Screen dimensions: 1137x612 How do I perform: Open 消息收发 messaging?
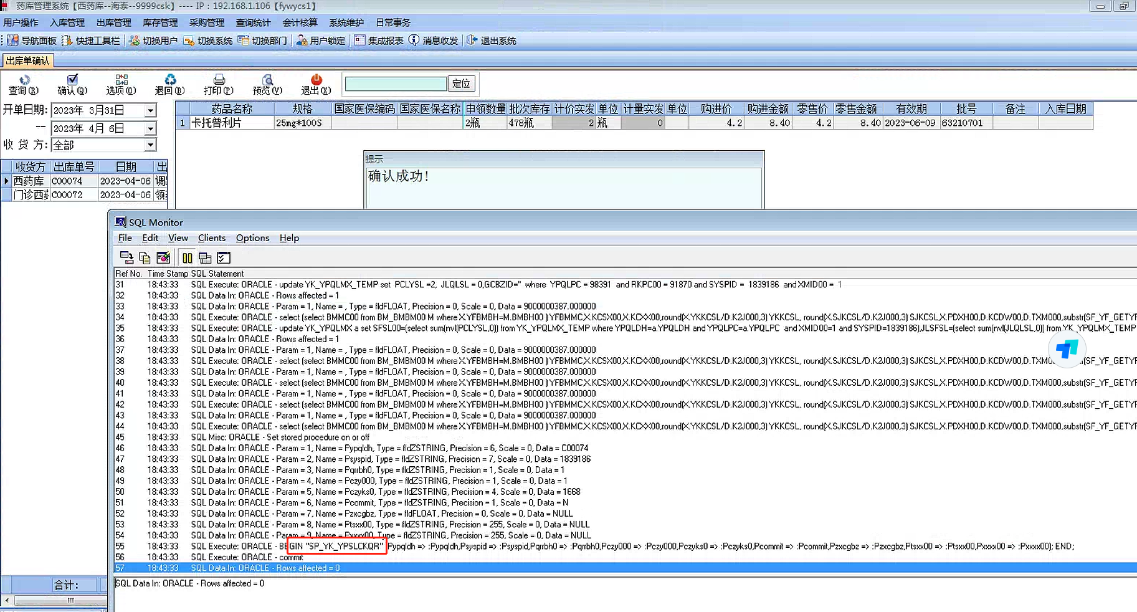pyautogui.click(x=434, y=41)
